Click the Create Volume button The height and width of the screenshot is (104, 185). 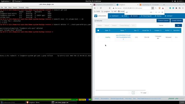click(177, 21)
